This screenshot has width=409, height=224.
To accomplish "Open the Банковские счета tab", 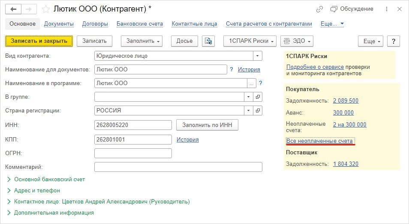I will tap(140, 24).
